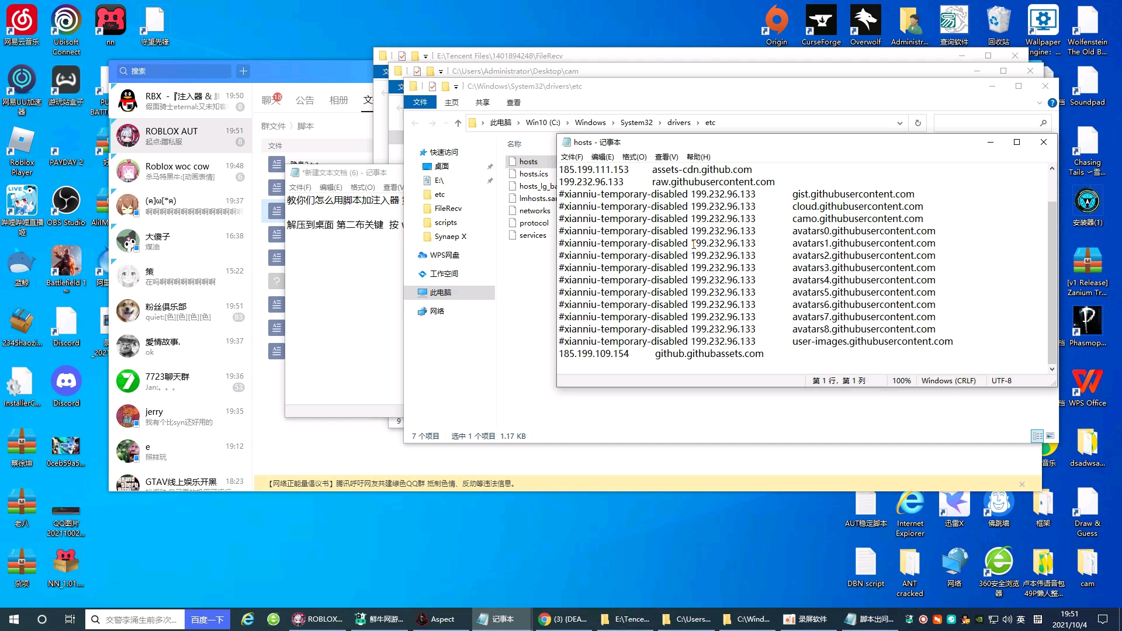Click the QQ search field

(x=174, y=71)
